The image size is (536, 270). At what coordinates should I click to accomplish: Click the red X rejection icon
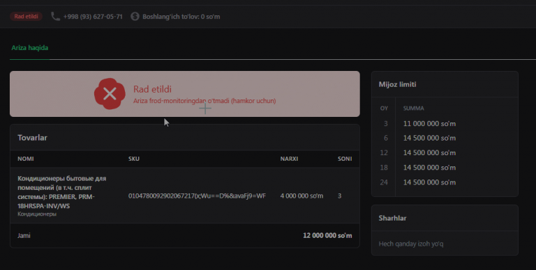[x=110, y=94]
